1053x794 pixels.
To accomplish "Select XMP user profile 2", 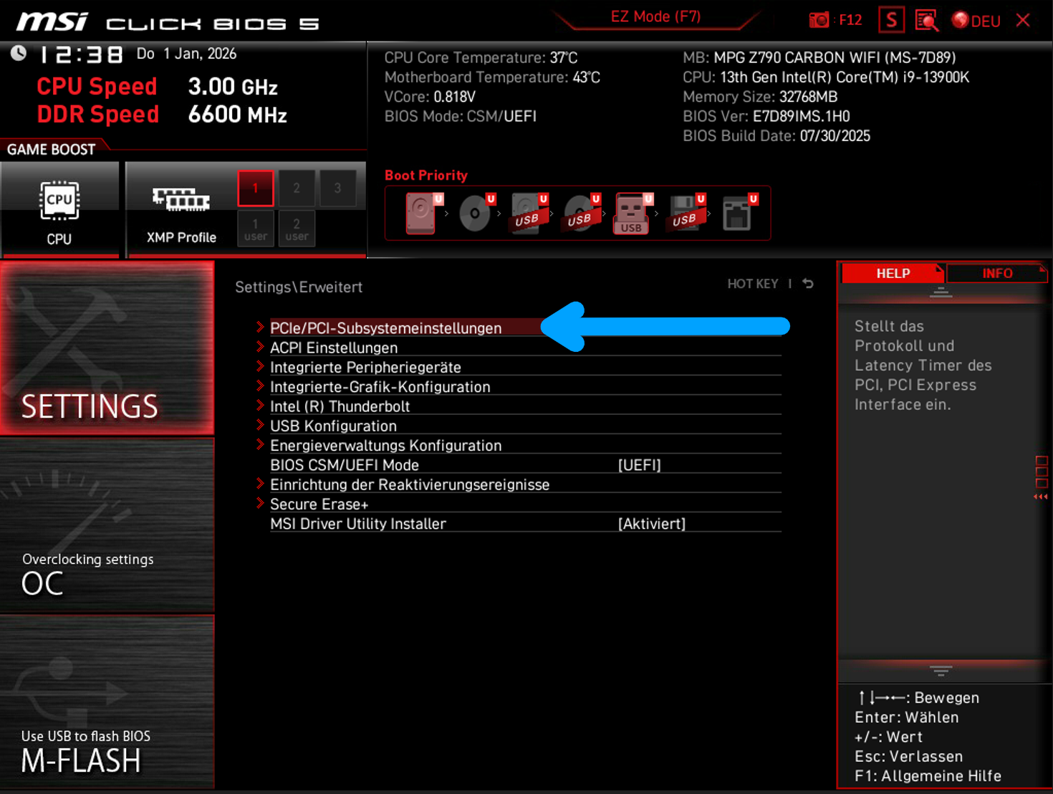I will [x=297, y=229].
